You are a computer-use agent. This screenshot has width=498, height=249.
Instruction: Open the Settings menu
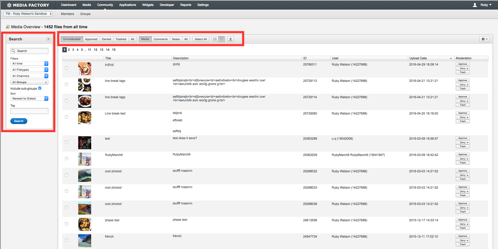point(203,5)
